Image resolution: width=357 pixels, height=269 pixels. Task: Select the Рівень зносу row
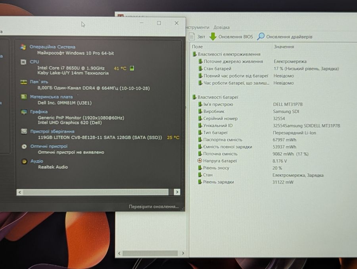coord(240,168)
